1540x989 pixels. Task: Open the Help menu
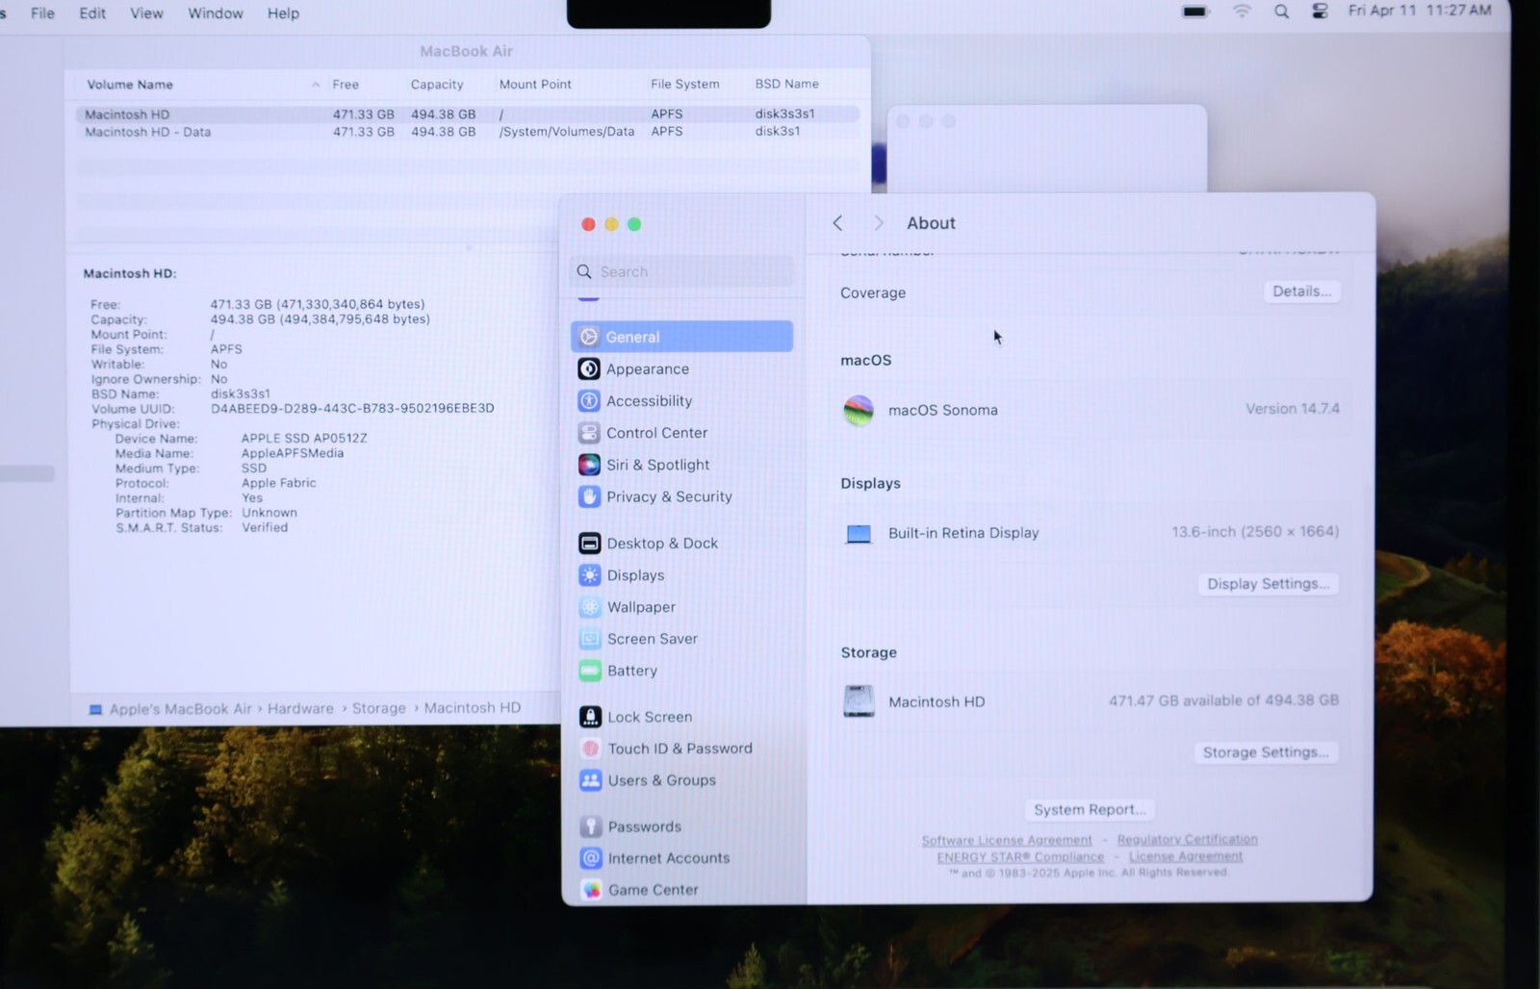click(283, 13)
